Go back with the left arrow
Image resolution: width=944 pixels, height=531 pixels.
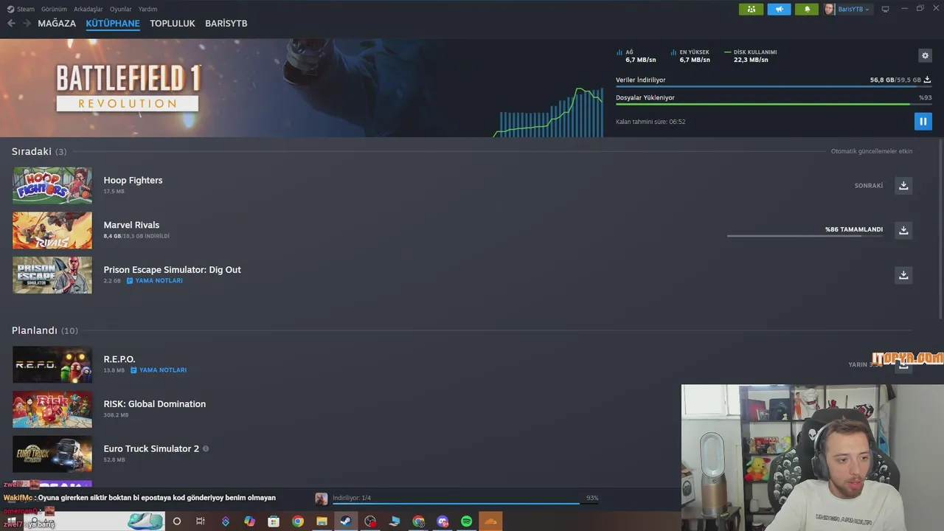coord(11,24)
